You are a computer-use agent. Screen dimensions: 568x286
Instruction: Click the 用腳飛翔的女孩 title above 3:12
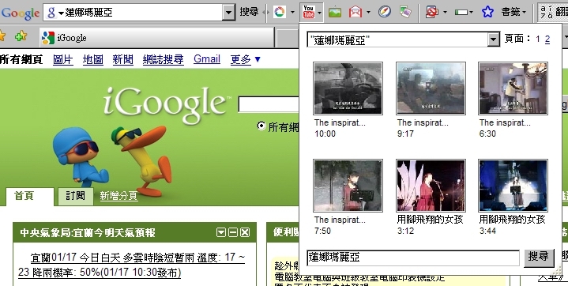[431, 220]
